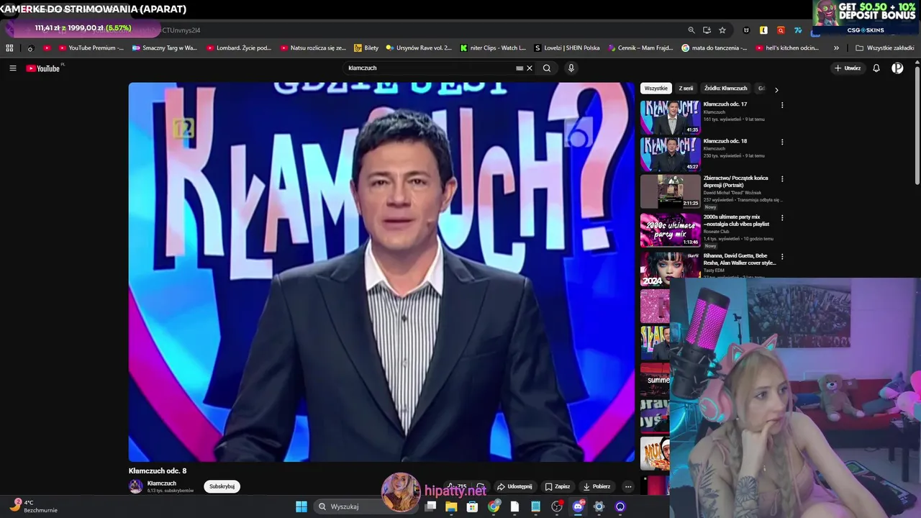This screenshot has width=921, height=518.
Task: Open more actions three-dot menu under video
Action: click(627, 487)
